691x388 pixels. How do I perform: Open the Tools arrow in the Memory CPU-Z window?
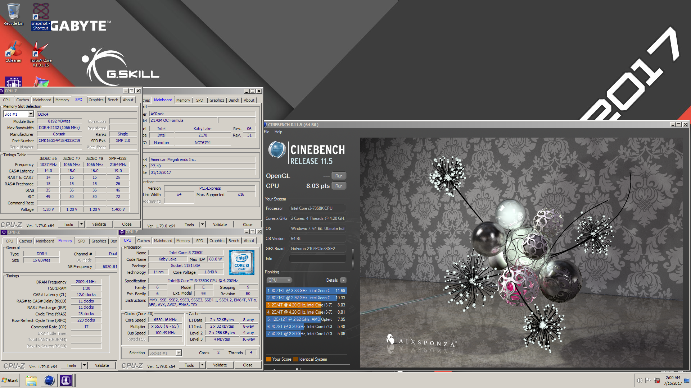(85, 365)
